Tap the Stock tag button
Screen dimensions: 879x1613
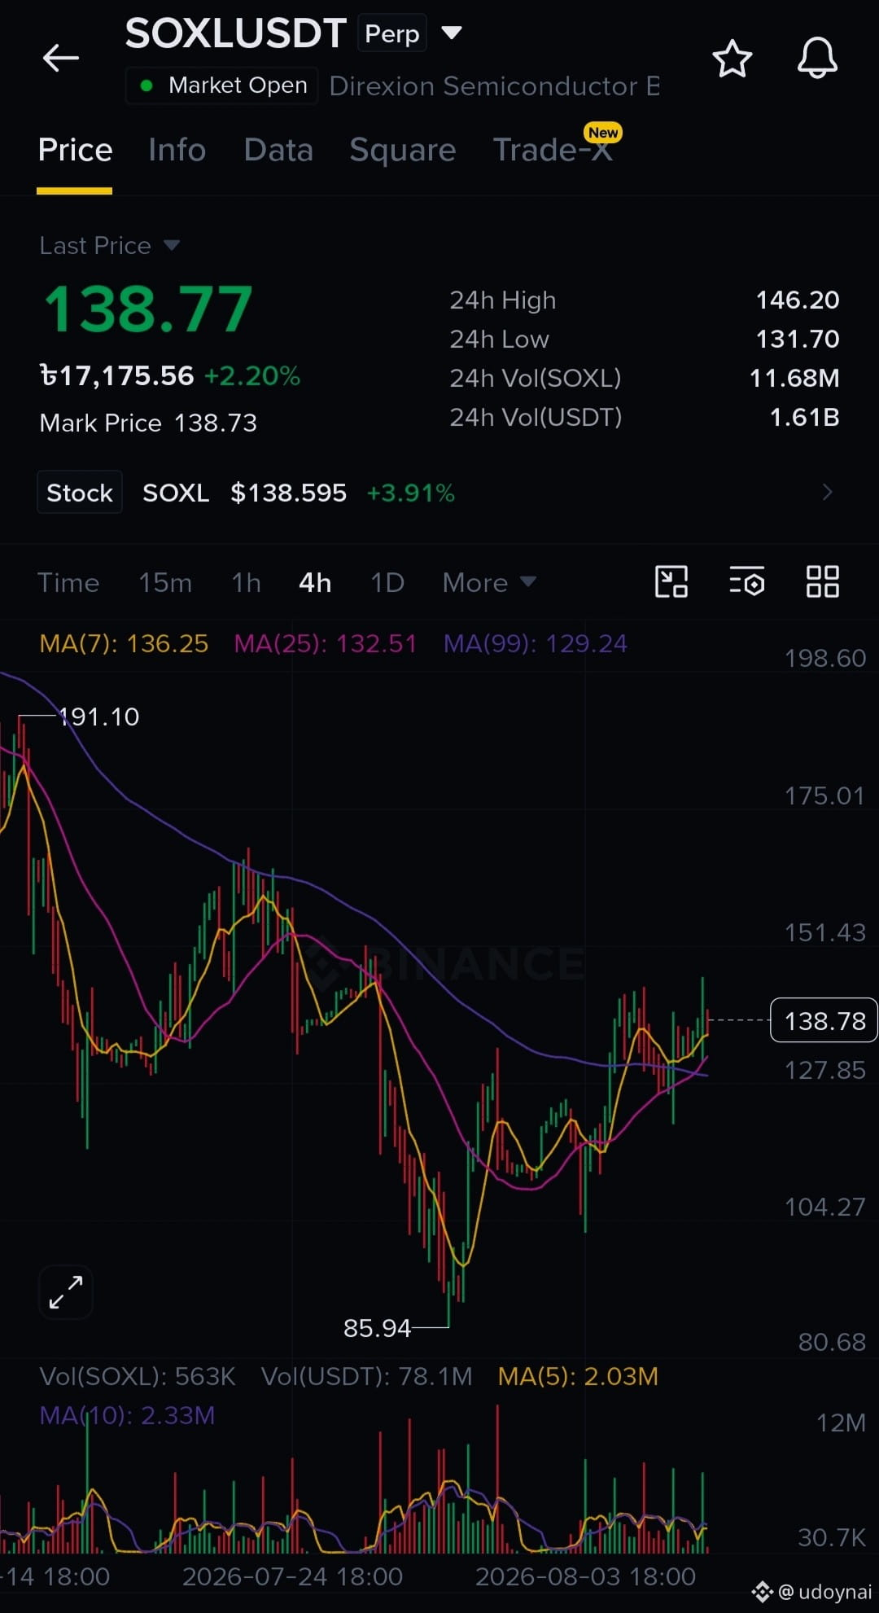(x=80, y=492)
